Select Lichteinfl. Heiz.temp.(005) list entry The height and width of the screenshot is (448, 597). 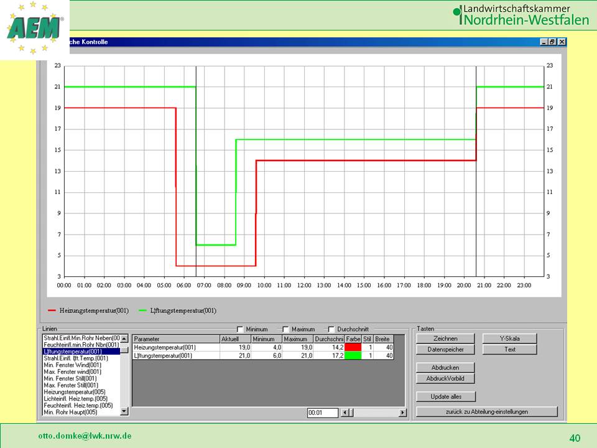pyautogui.click(x=75, y=399)
